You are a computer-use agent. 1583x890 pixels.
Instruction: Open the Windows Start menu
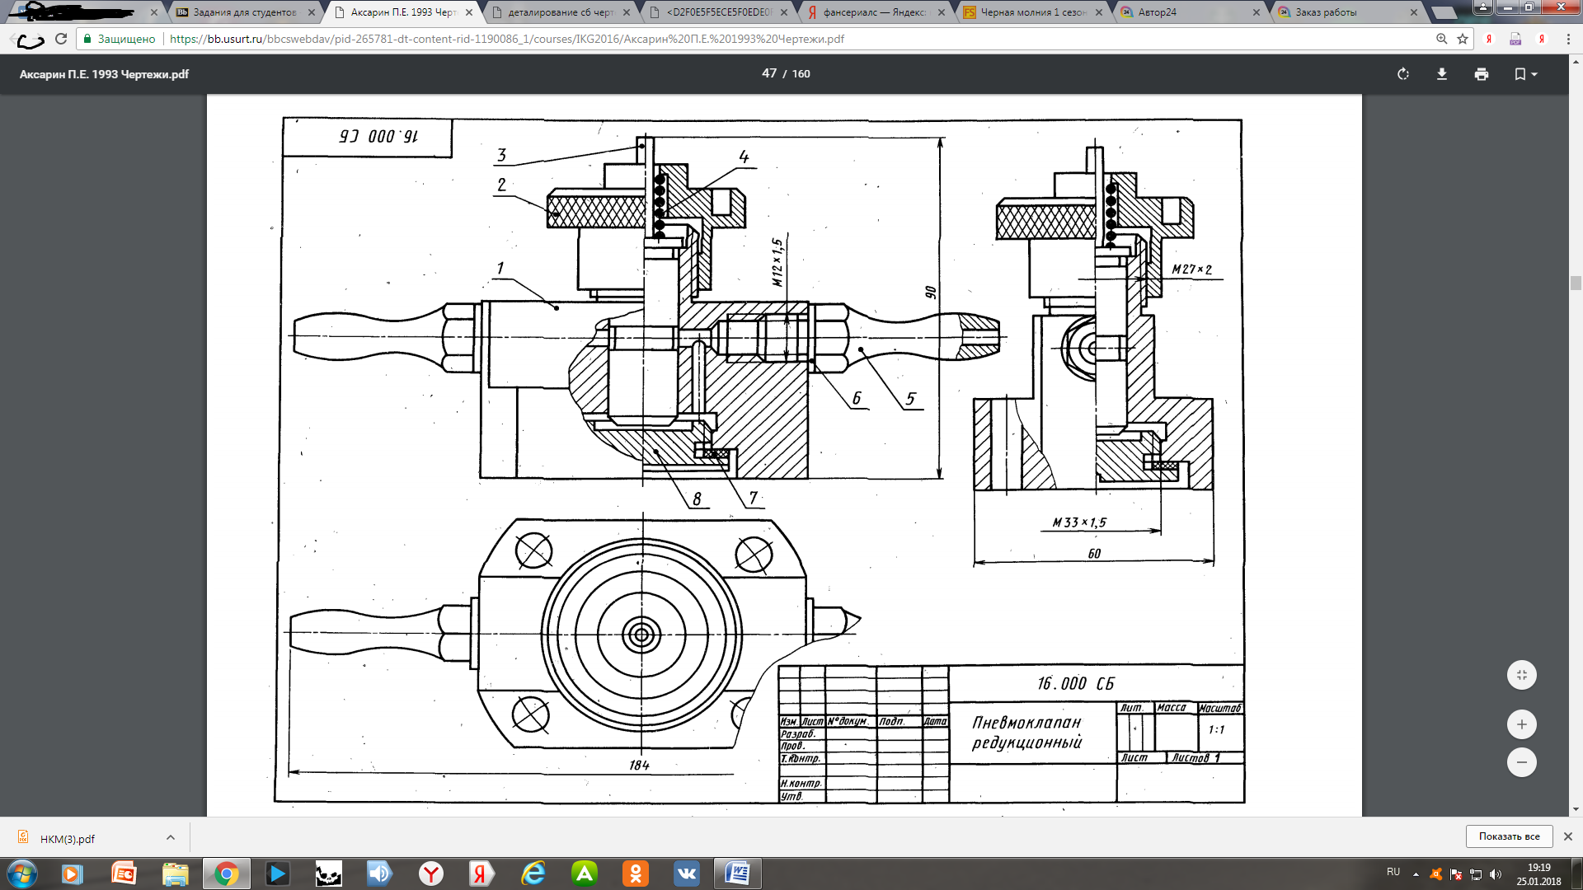click(22, 874)
